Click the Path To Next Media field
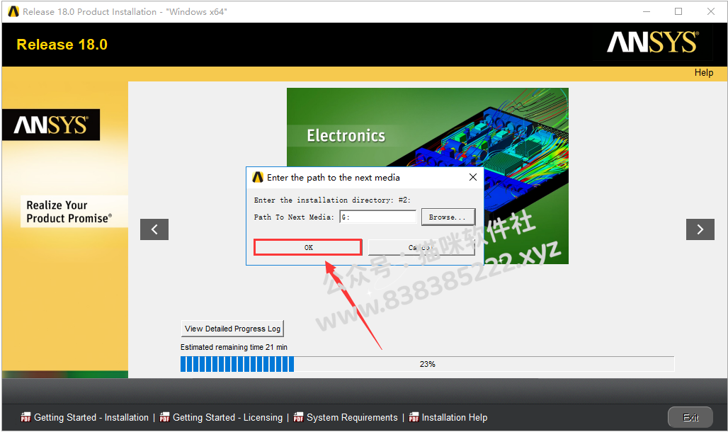This screenshot has height=432, width=728. [378, 217]
